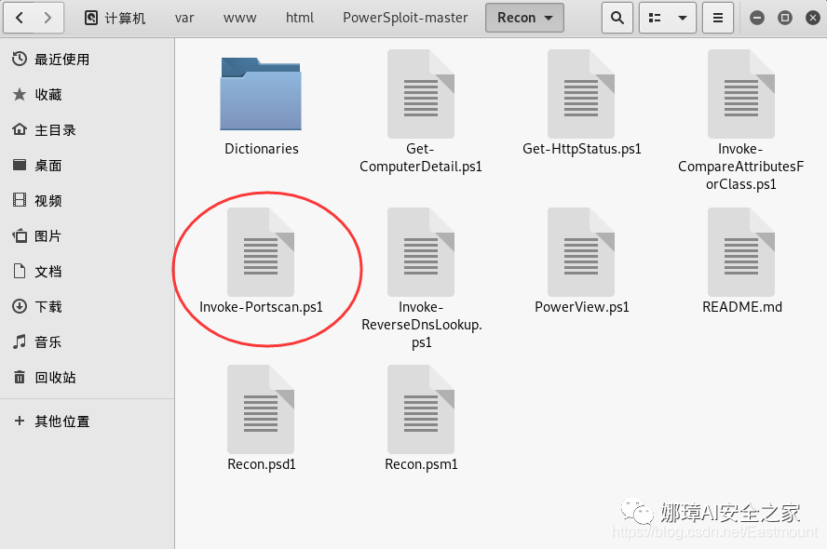Image resolution: width=827 pixels, height=549 pixels.
Task: Select the PowerView.ps1 file icon
Action: pos(581,252)
